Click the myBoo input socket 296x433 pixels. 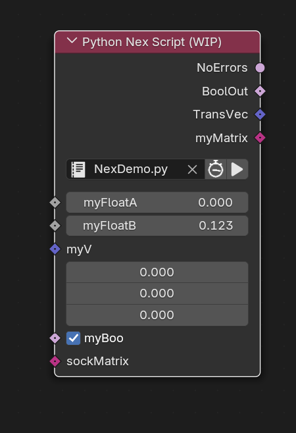55,338
